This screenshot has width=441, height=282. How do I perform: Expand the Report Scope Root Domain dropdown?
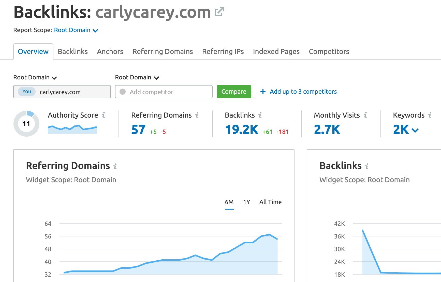tap(76, 30)
